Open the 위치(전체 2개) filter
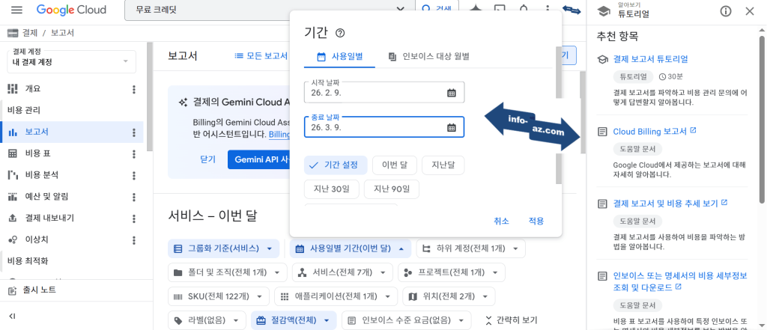 pyautogui.click(x=449, y=296)
